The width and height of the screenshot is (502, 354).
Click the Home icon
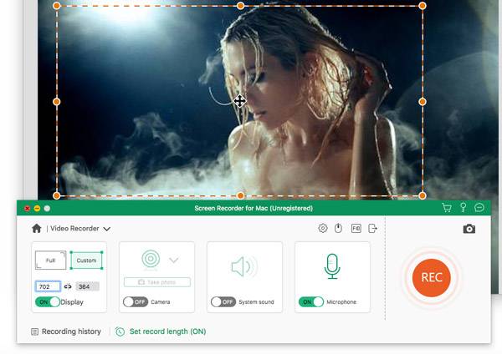pyautogui.click(x=36, y=228)
